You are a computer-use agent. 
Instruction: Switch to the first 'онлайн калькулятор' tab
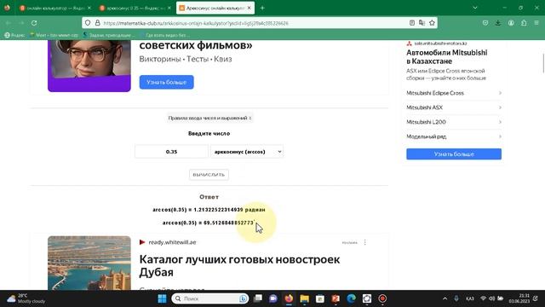53,8
